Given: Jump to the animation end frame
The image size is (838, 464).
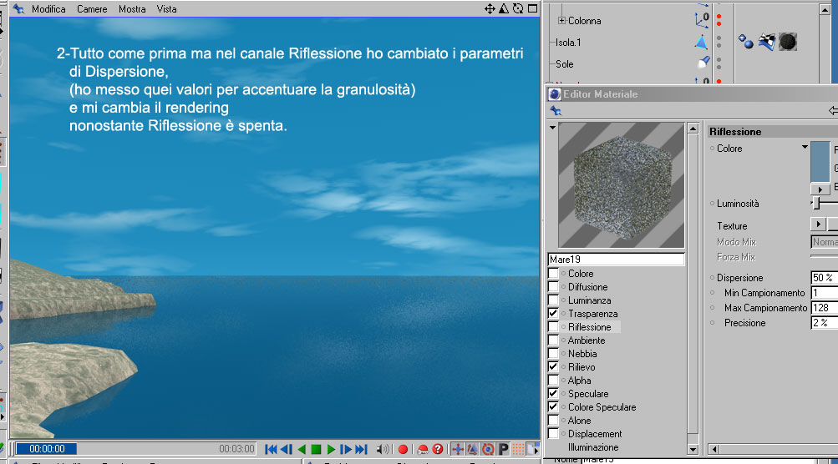Looking at the screenshot, I should 361,449.
